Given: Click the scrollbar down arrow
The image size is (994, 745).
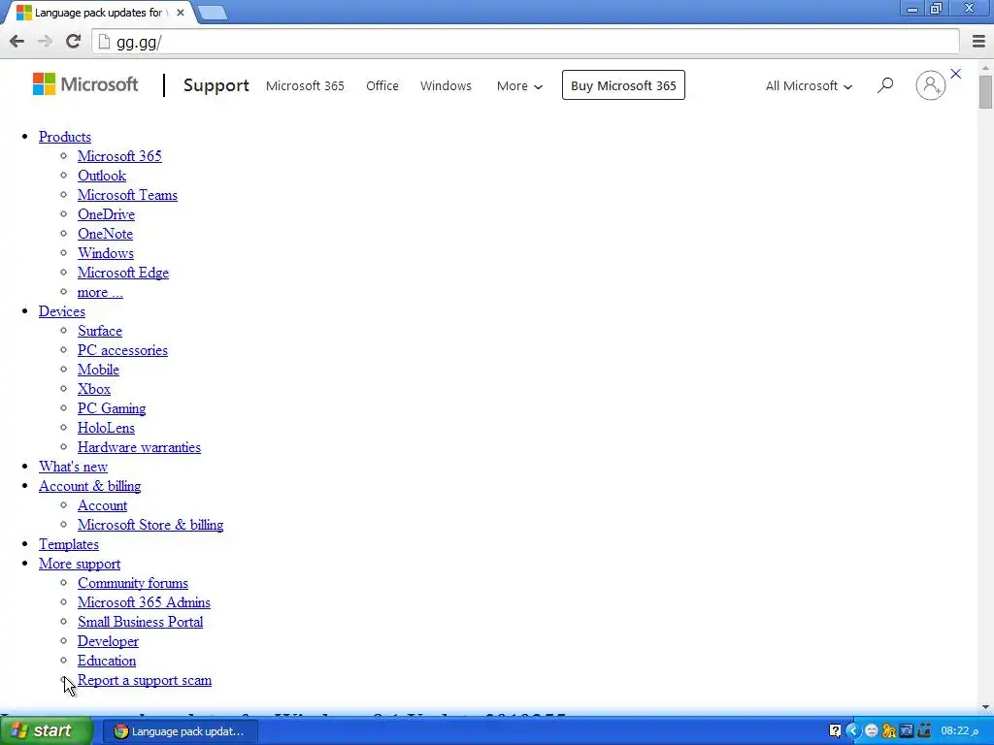Looking at the screenshot, I should [x=985, y=706].
